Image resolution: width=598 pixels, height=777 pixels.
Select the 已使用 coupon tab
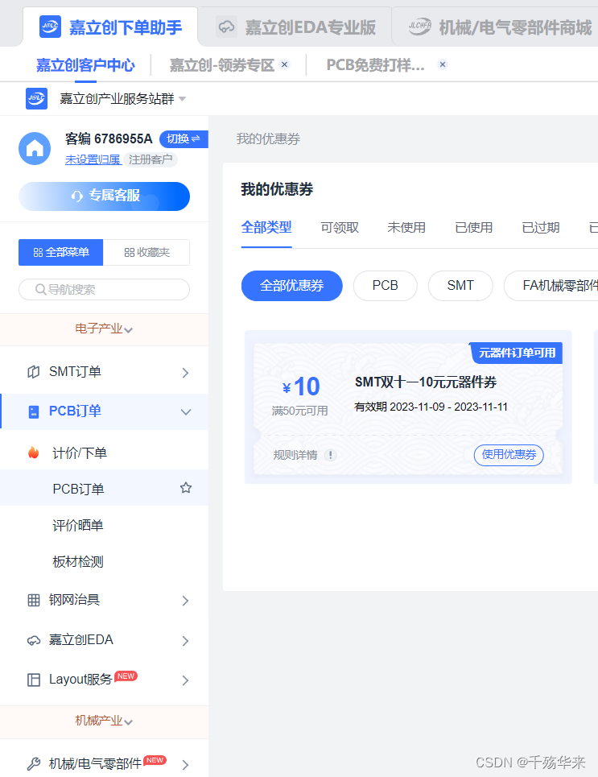474,227
